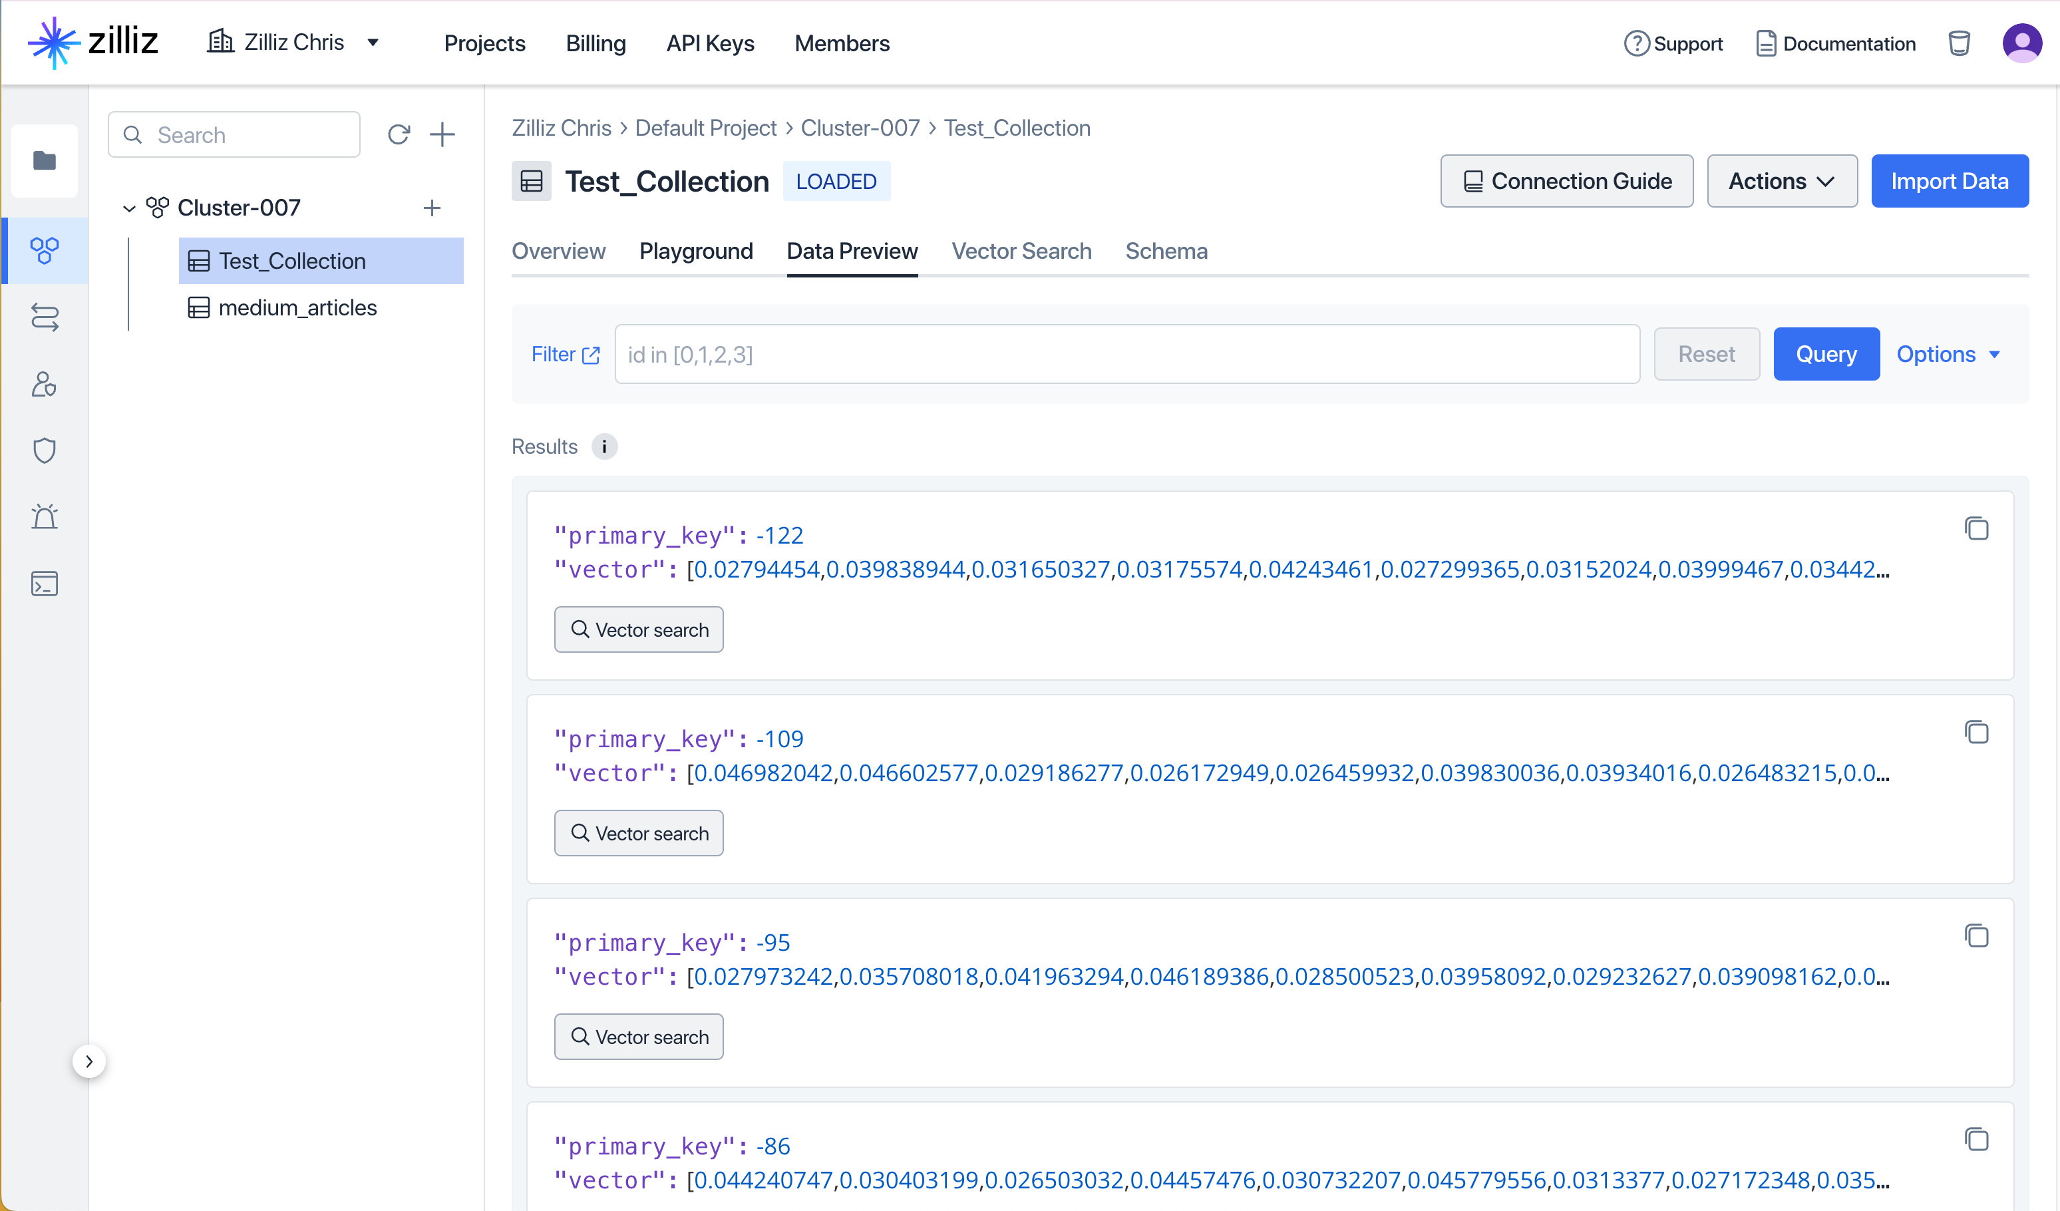The width and height of the screenshot is (2060, 1211).
Task: Open the Console terminal sidebar icon
Action: (44, 583)
